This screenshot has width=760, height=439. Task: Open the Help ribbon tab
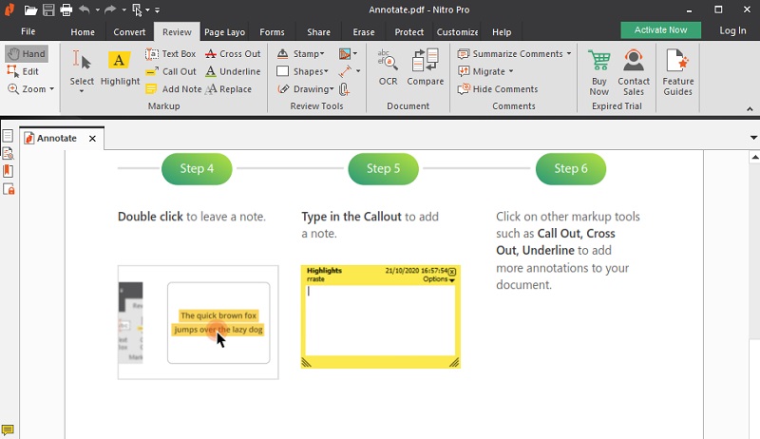click(x=502, y=32)
